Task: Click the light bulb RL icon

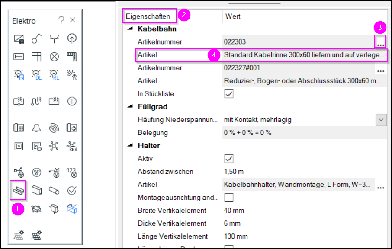Action: pos(54,75)
